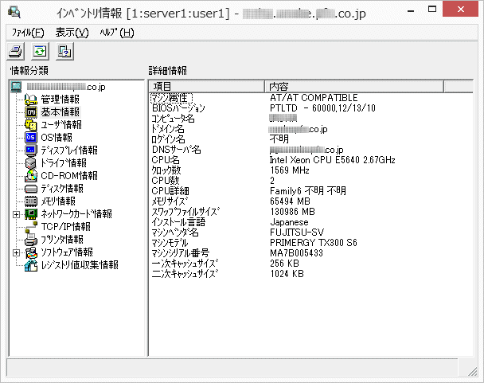
Task: Click the ログイン名 row label
Action: pyautogui.click(x=168, y=139)
